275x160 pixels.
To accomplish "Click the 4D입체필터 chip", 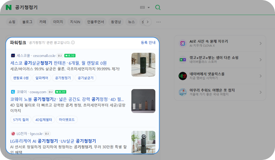I will (x=44, y=120).
